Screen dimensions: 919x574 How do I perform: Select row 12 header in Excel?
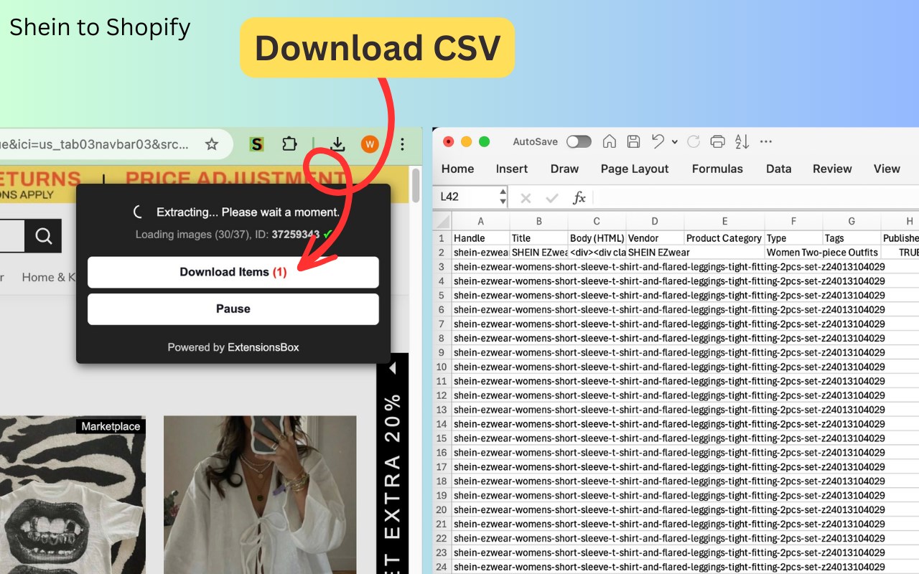click(x=442, y=395)
